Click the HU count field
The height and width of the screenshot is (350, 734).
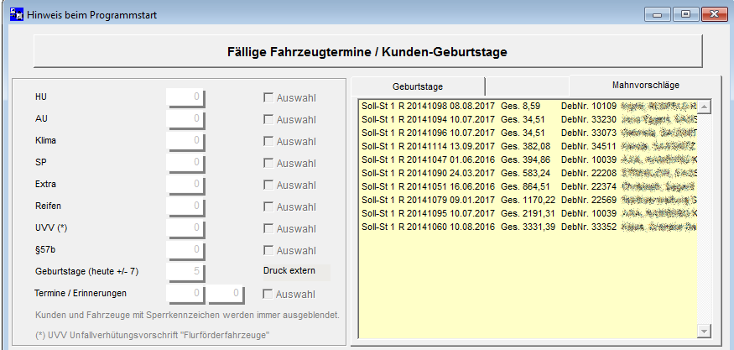point(186,98)
